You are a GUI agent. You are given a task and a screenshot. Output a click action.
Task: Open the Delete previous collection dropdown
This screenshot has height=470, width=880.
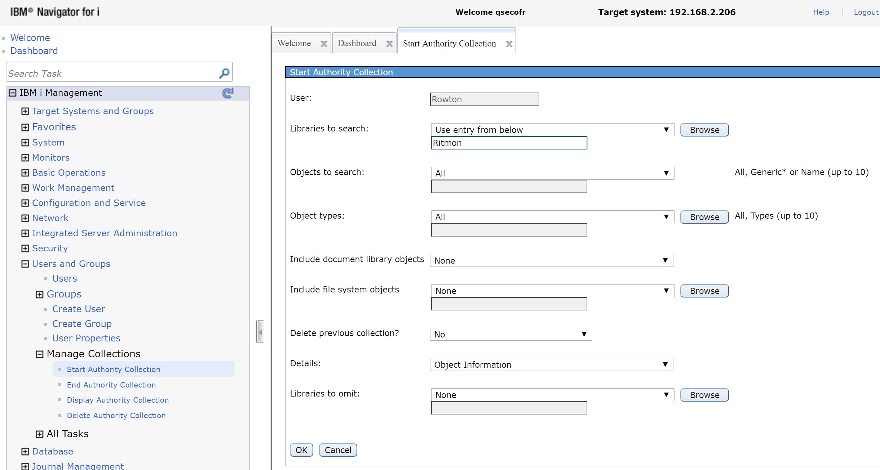click(x=511, y=334)
